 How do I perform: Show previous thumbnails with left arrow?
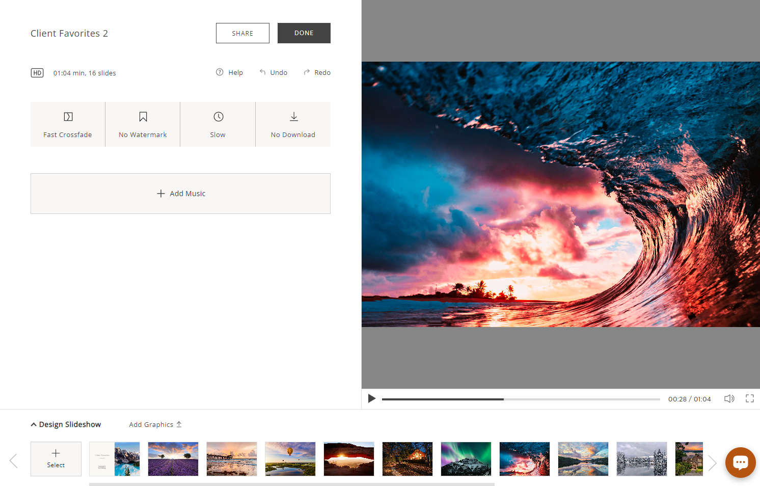[14, 461]
